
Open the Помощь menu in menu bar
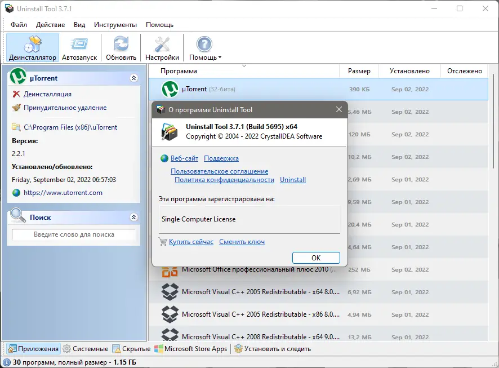pos(159,25)
